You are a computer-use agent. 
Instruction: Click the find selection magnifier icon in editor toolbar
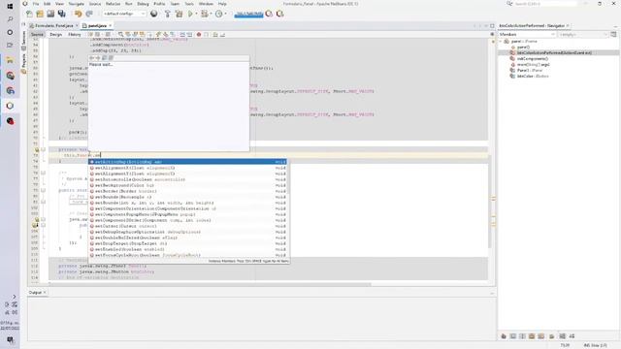(x=120, y=35)
